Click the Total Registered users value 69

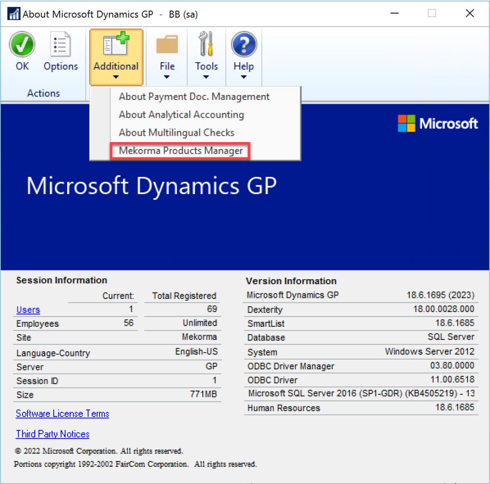[x=212, y=309]
